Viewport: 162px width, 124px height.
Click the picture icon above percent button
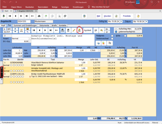point(28,29)
